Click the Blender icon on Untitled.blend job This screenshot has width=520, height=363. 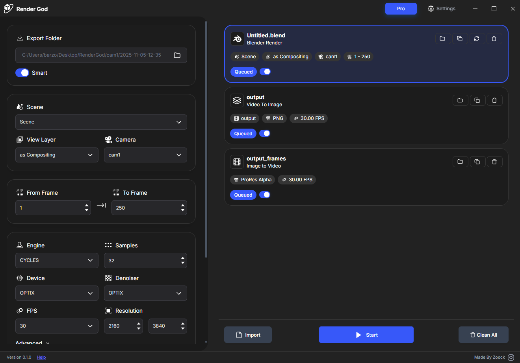point(237,39)
